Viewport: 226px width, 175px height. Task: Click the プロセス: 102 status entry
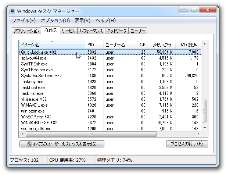(x=24, y=160)
